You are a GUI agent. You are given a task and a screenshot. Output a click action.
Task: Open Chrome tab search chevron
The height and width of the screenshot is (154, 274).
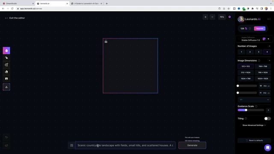coord(271,3)
